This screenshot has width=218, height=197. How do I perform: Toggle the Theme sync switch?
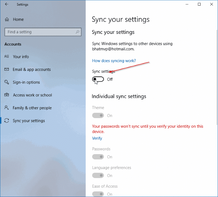[98, 116]
